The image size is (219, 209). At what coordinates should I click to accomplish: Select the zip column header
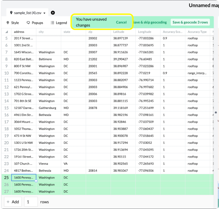coord(98,32)
